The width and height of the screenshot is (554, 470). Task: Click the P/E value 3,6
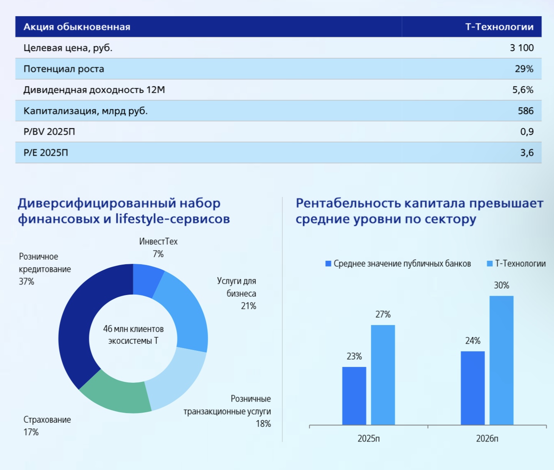click(527, 153)
